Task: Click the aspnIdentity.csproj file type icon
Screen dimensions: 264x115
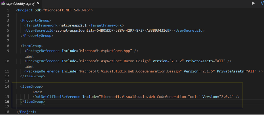Action: 3,3
